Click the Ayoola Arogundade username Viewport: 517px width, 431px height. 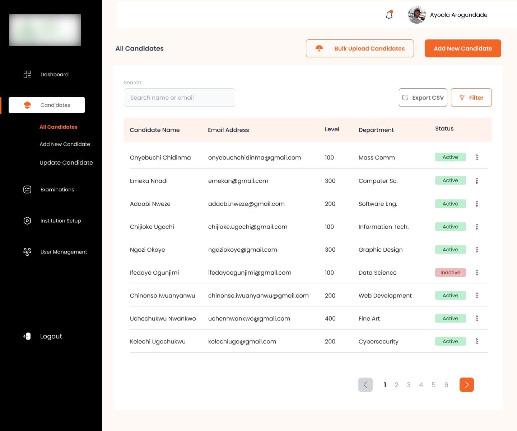click(459, 15)
